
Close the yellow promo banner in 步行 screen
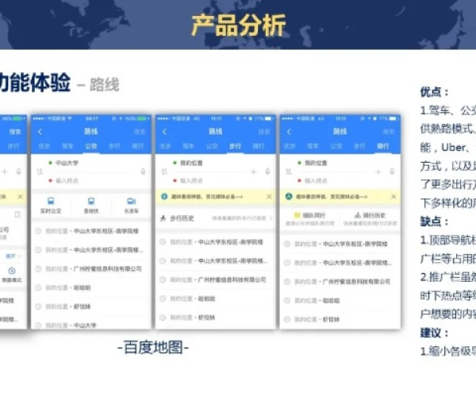(x=269, y=197)
